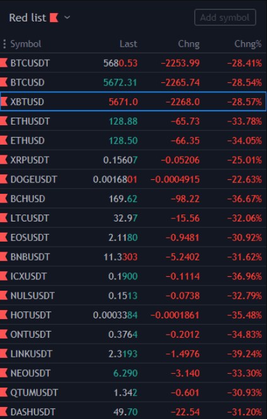Toggle the red flag on QTUMUSDT row

4,393
